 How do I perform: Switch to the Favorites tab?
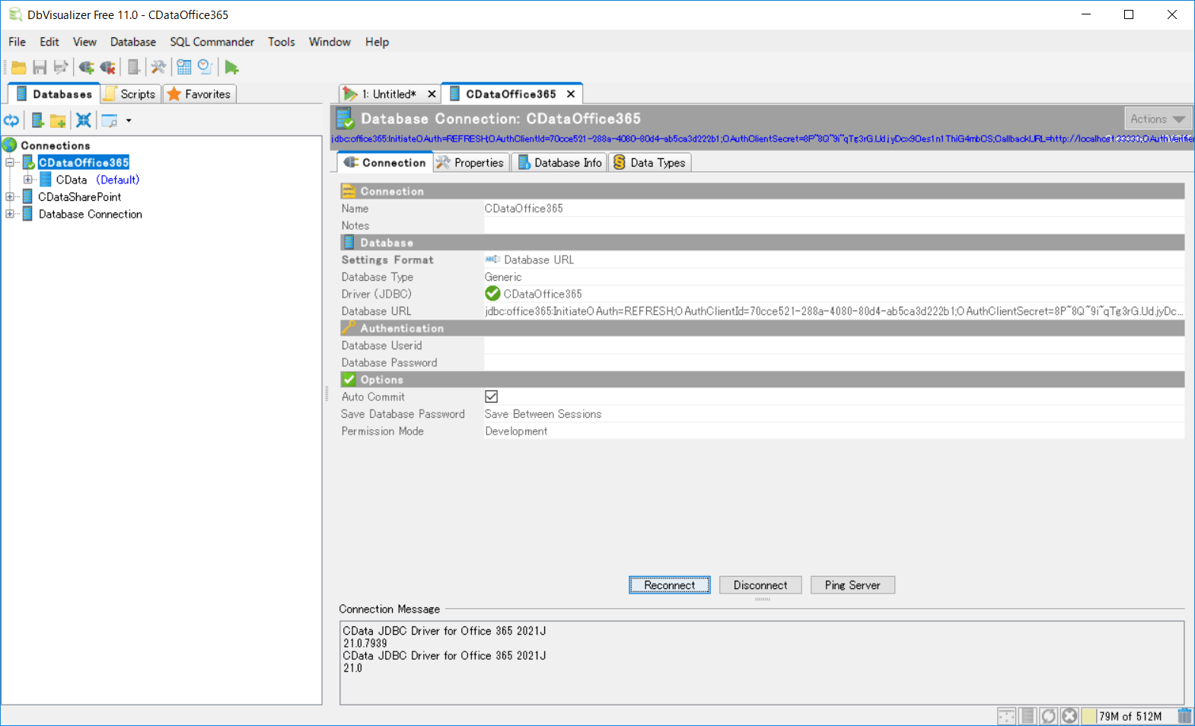(199, 94)
